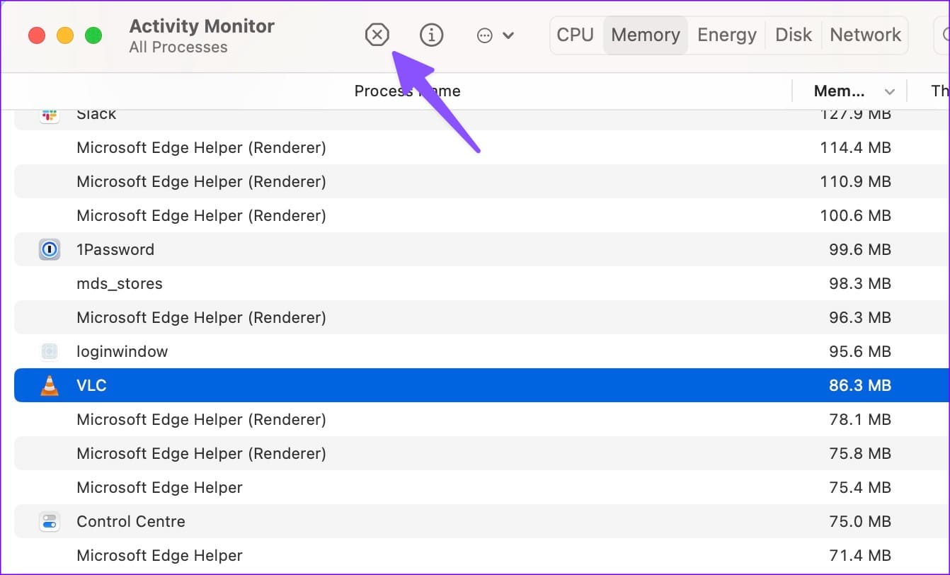
Task: Select the Memory tab
Action: tap(645, 35)
